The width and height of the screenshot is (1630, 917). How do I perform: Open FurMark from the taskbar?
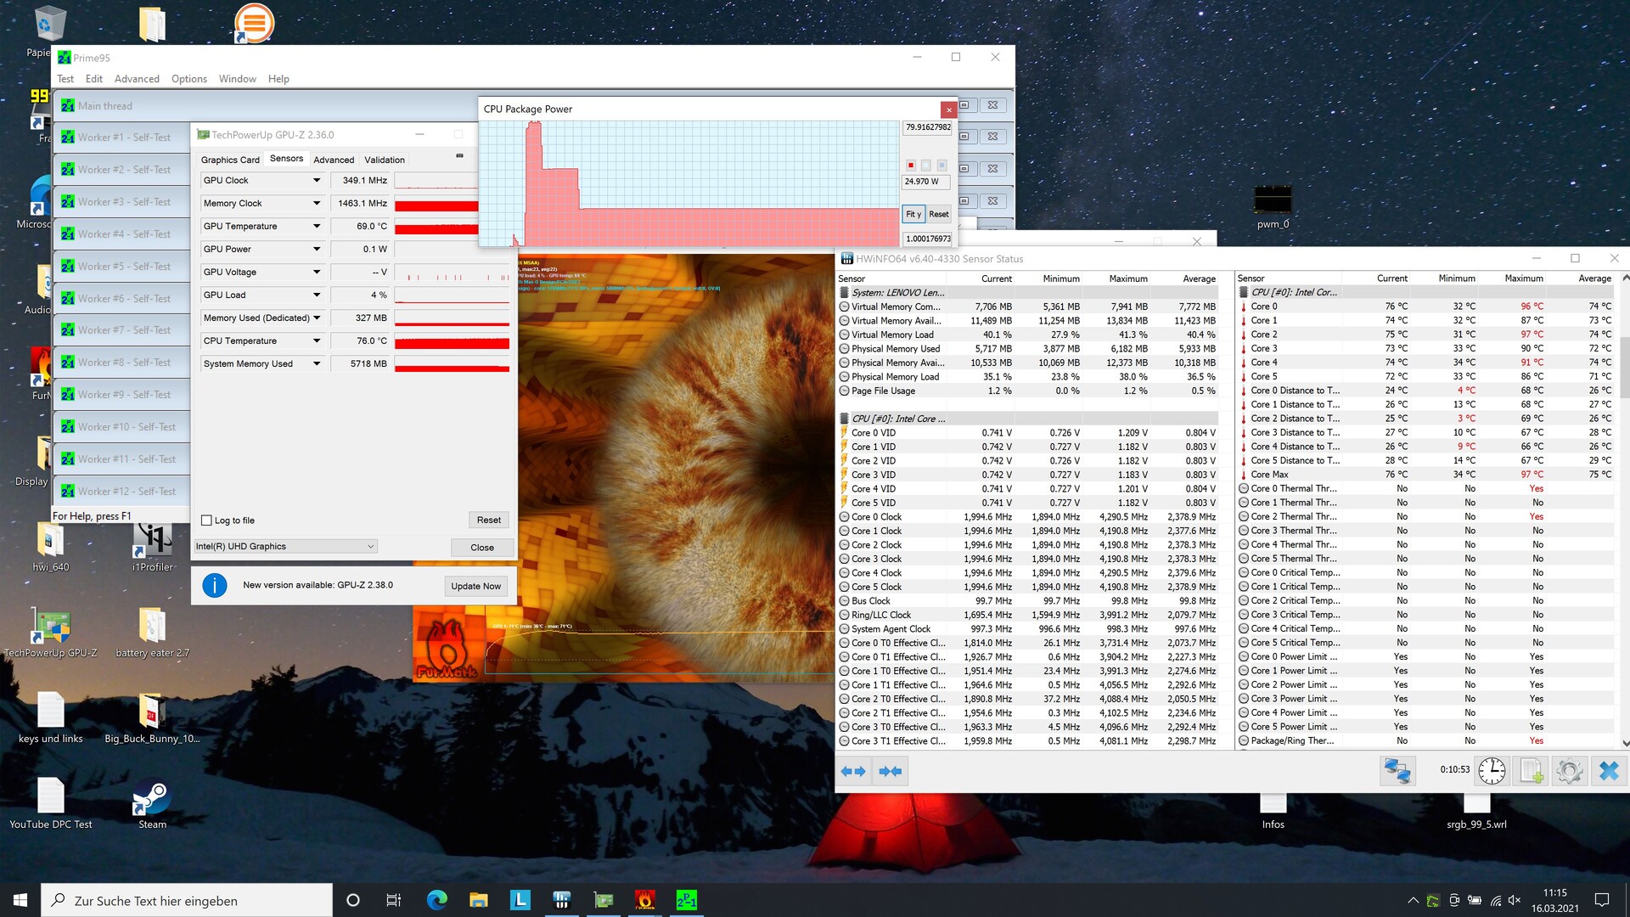pos(645,900)
